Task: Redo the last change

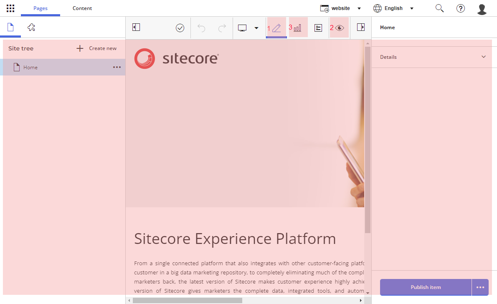Action: (222, 28)
